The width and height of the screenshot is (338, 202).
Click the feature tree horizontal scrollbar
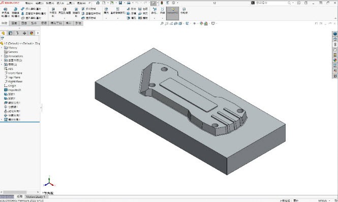15,192
